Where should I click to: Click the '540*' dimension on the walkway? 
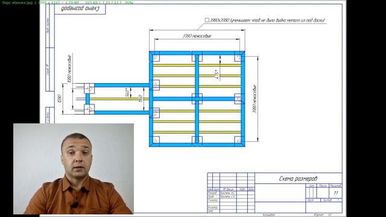coord(127,92)
